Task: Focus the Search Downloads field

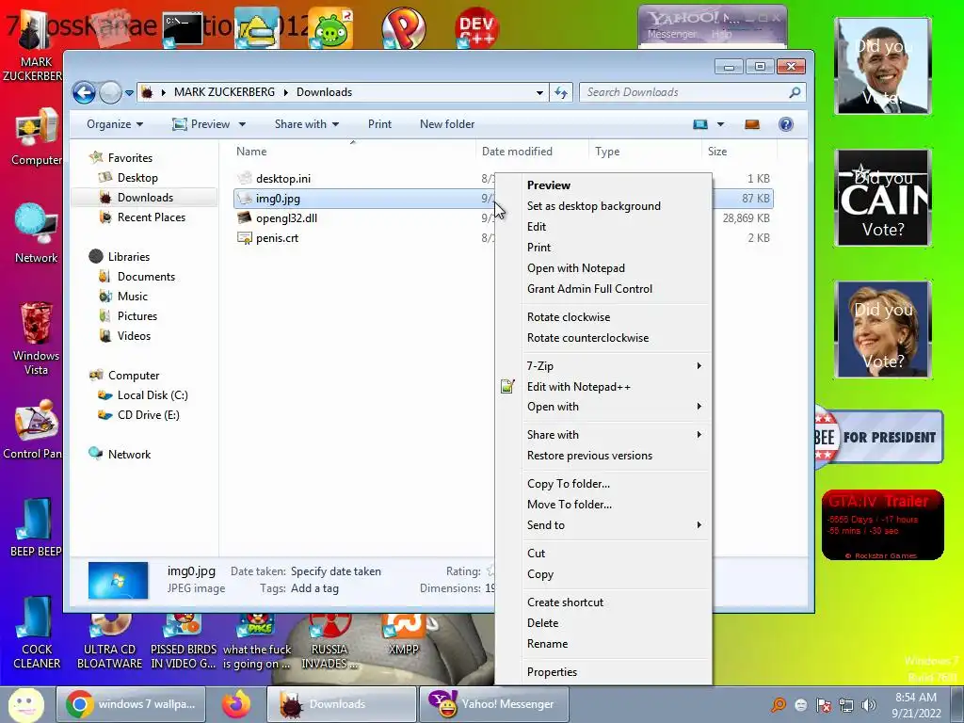Action: tap(692, 92)
